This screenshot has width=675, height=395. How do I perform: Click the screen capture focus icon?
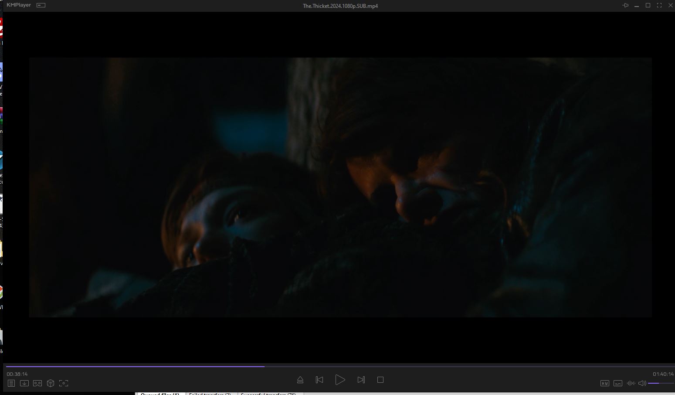[64, 383]
